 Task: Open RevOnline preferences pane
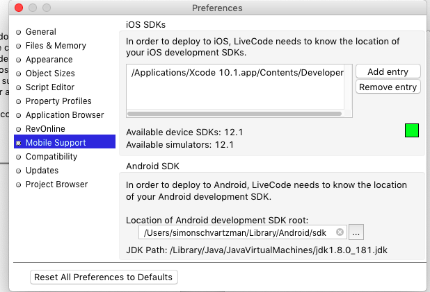pos(46,129)
